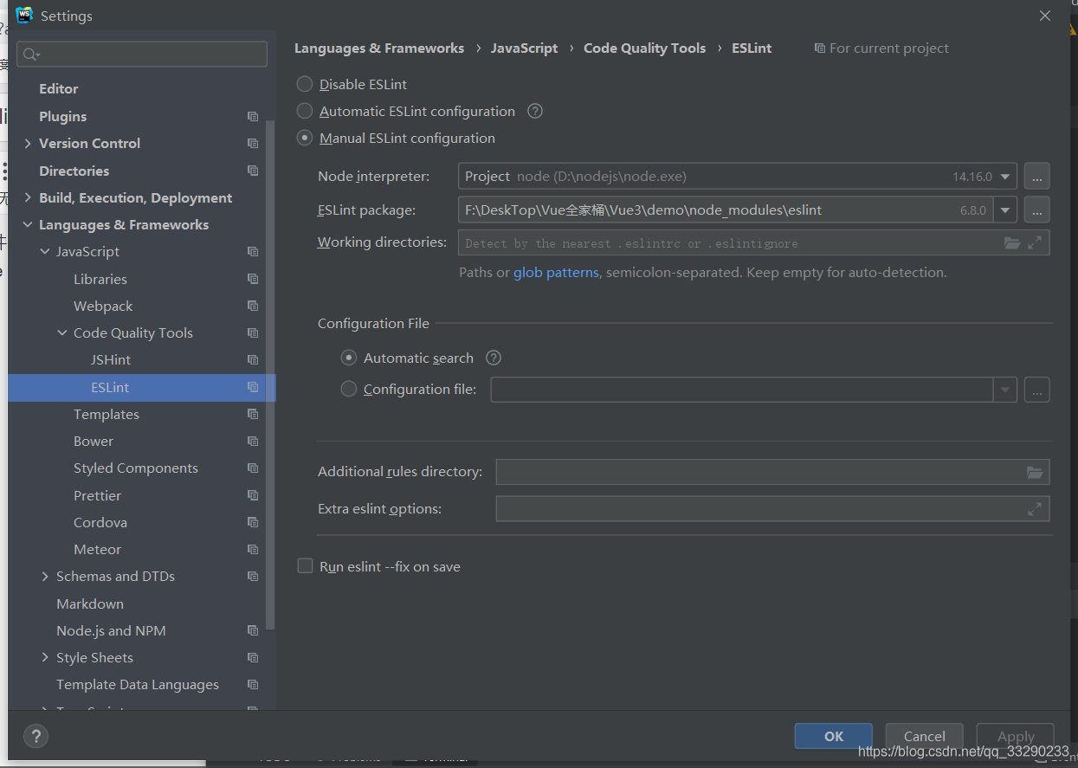Click the project-level icon beside Template Data Languages
The height and width of the screenshot is (768, 1078).
(x=253, y=684)
